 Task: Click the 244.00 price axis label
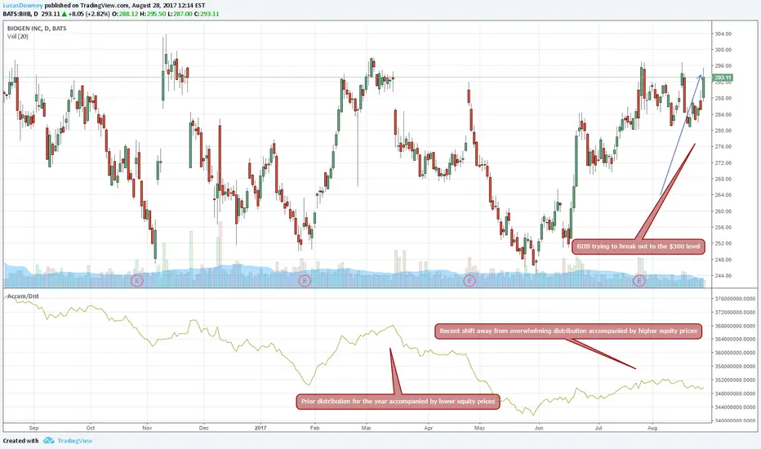click(x=723, y=276)
